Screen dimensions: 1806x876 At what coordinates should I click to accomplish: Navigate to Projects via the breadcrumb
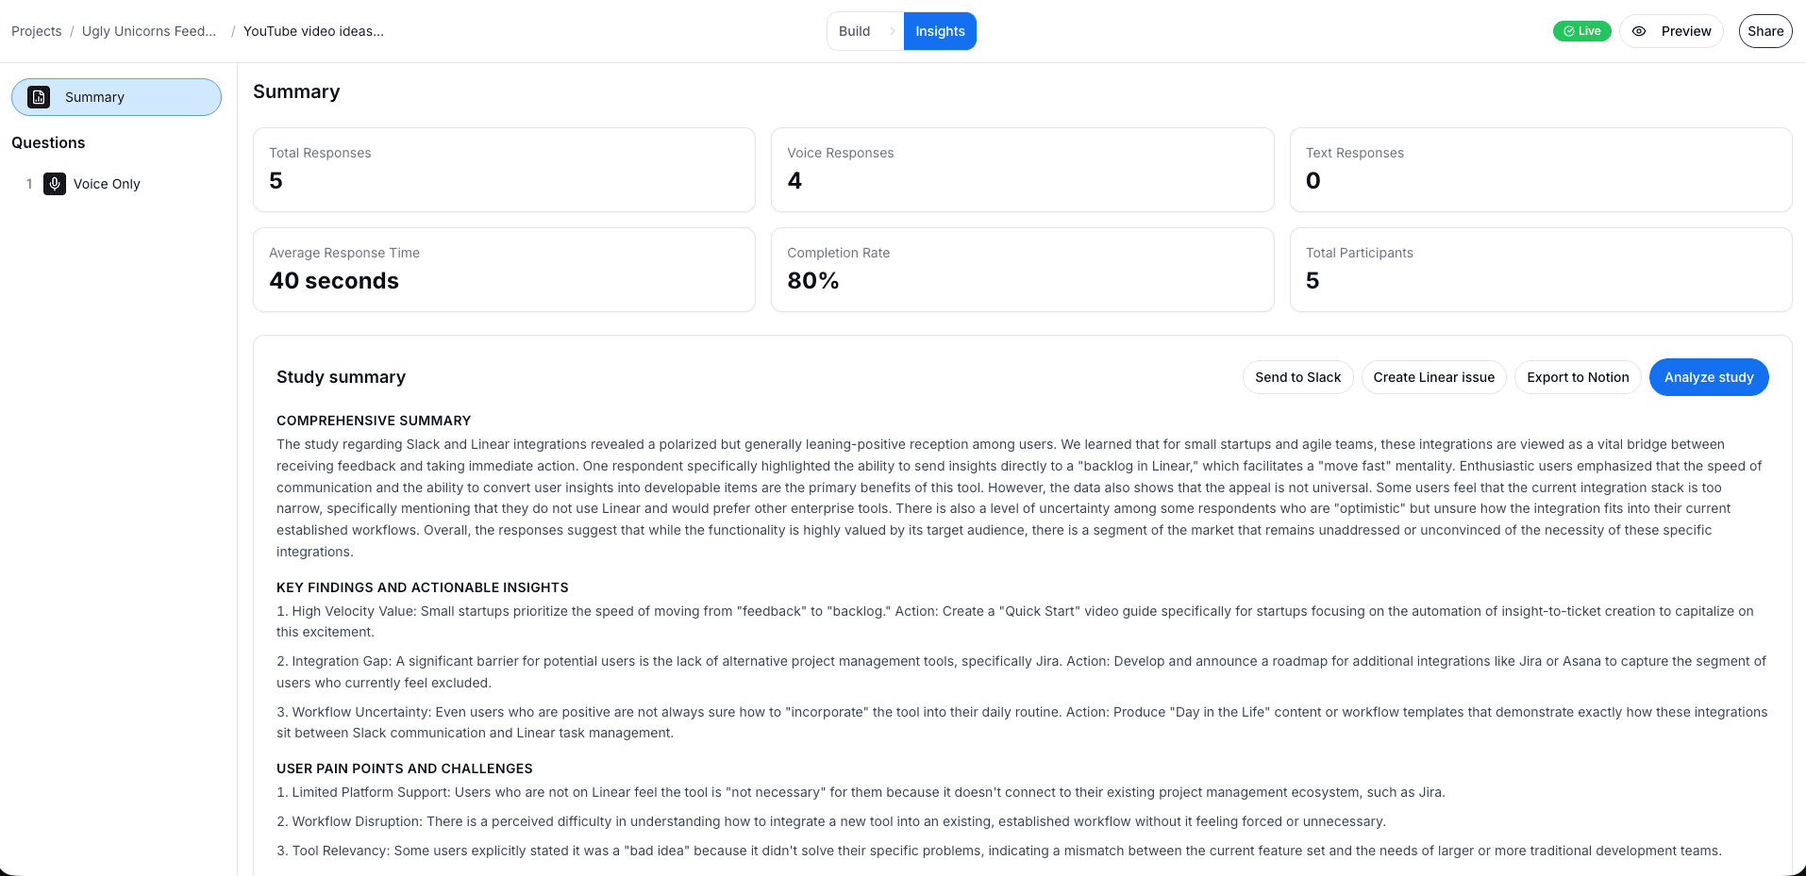[x=35, y=31]
